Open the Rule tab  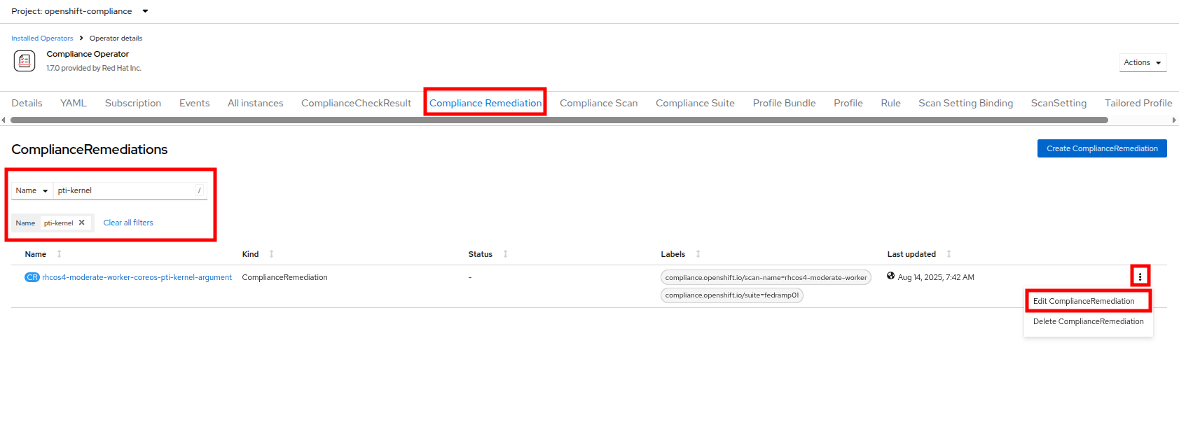[x=890, y=103]
